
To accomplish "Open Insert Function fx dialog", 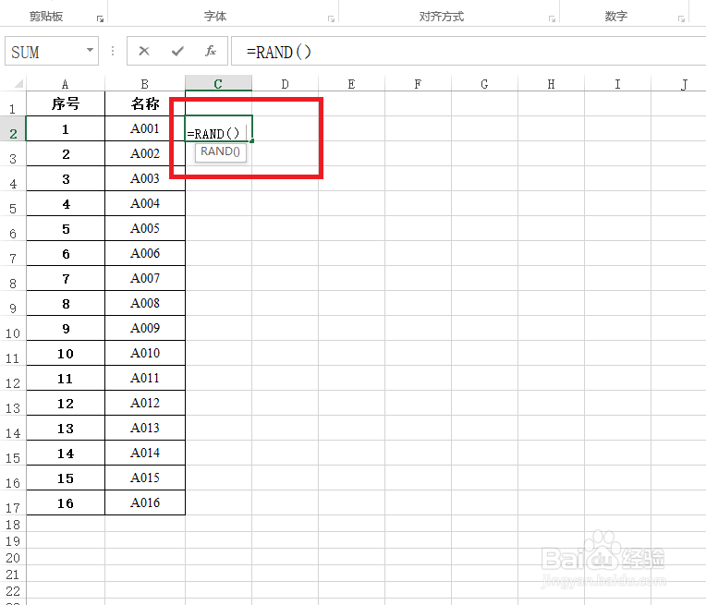I will (211, 52).
